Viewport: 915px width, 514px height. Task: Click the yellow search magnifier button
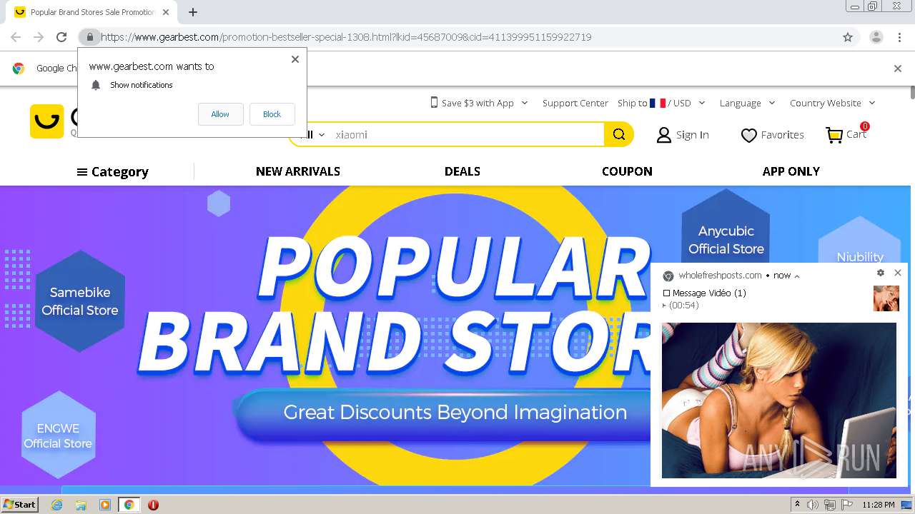pyautogui.click(x=619, y=134)
